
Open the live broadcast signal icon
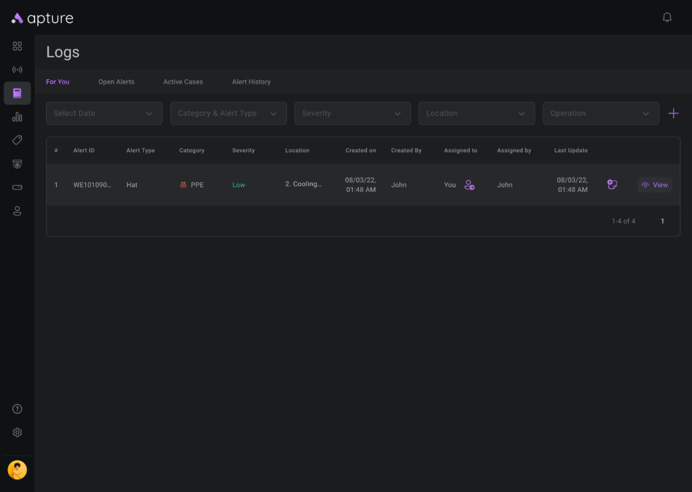[x=17, y=70]
